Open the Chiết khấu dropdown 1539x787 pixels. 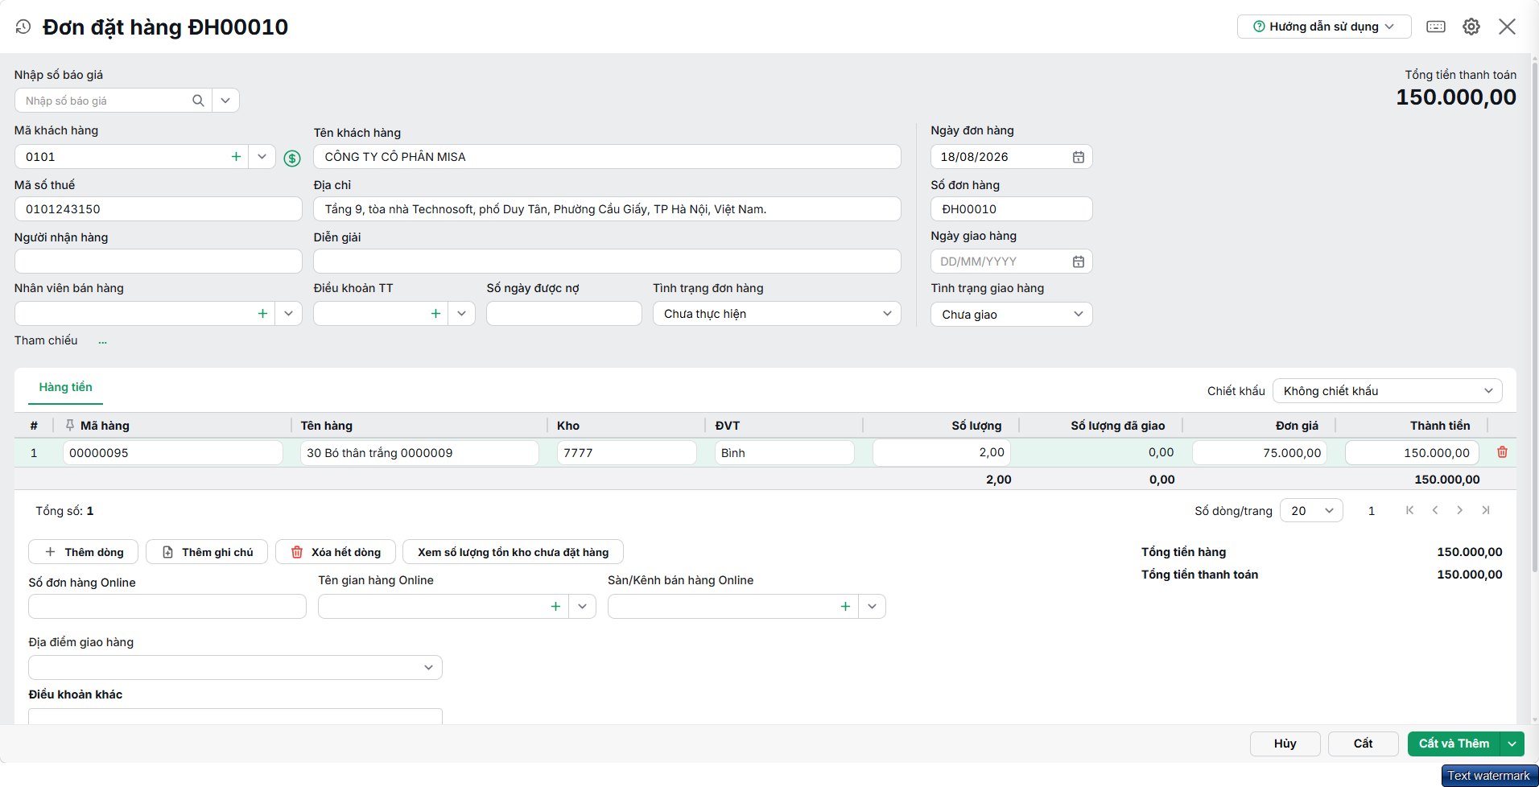point(1387,391)
